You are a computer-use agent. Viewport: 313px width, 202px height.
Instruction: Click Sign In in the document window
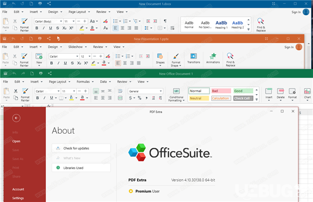[296, 12]
